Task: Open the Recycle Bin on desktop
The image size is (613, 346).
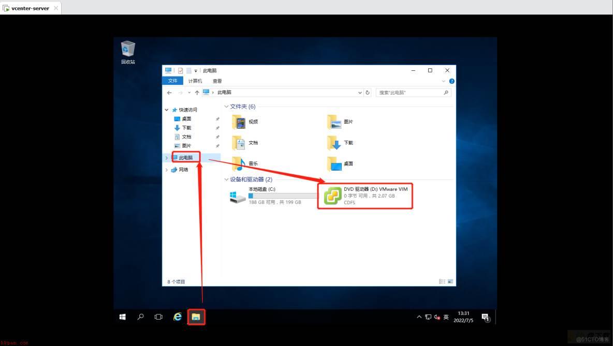Action: (128, 52)
